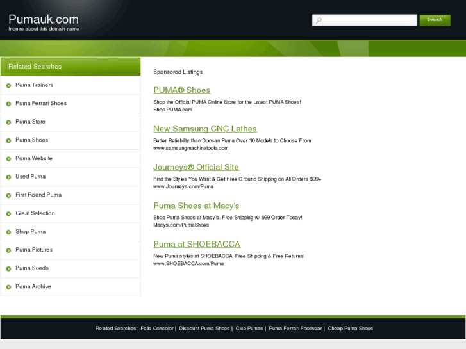Open the Great Selection related search
The image size is (466, 349).
click(35, 213)
